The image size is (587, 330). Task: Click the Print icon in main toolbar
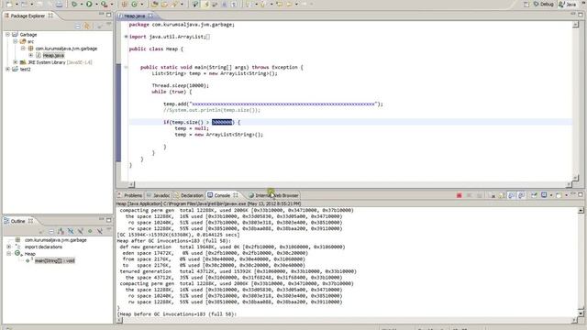coord(59,4)
